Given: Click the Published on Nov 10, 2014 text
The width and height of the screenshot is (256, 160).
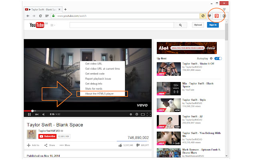Looking at the screenshot, I should point(43,156).
